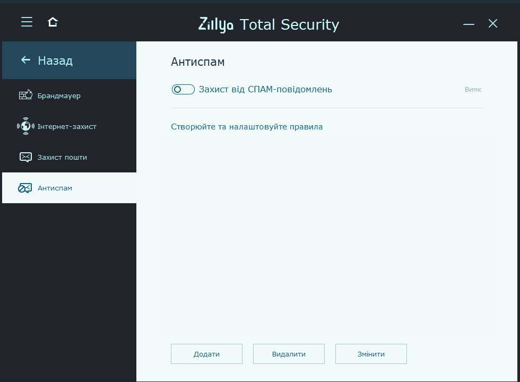520x382 pixels.
Task: Click the home icon in the title bar
Action: click(x=52, y=23)
